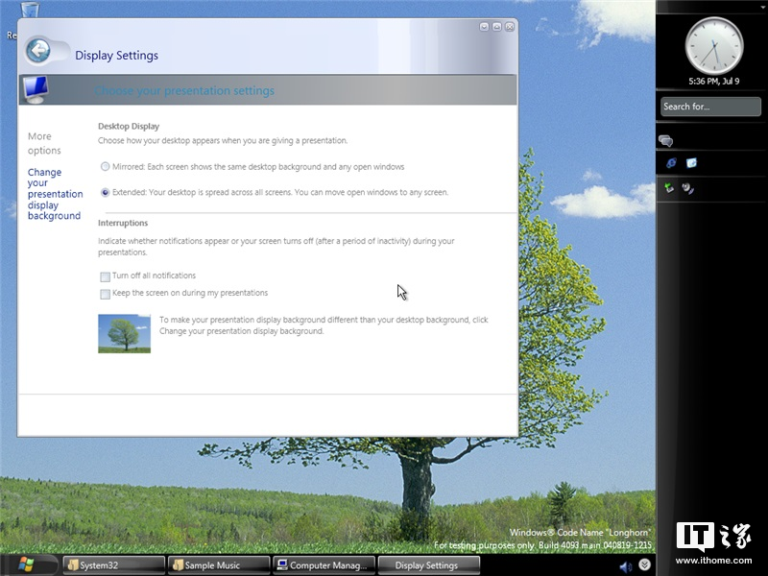Switch to the Sample Music taskbar window
768x576 pixels.
(218, 565)
